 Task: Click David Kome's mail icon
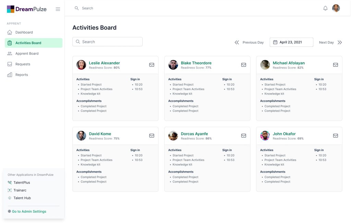[152, 136]
